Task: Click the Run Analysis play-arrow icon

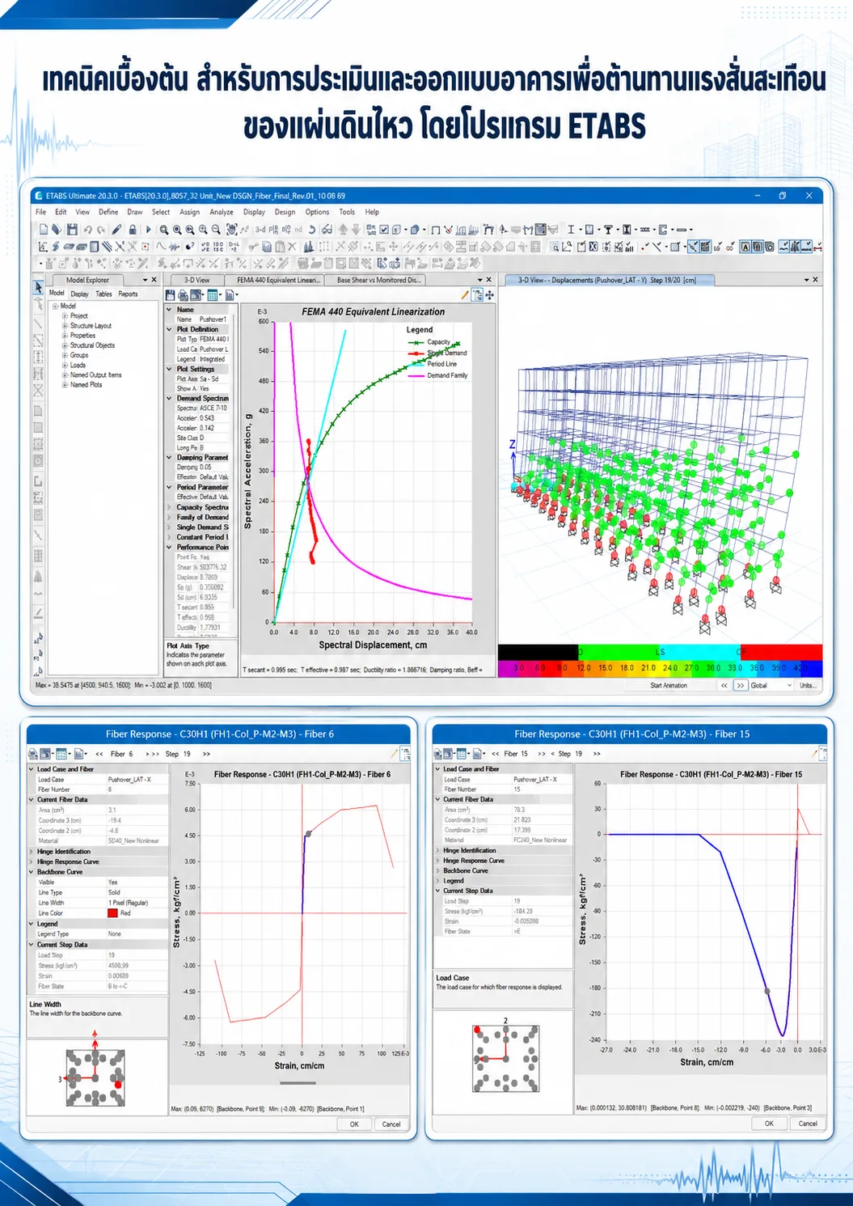Action: tap(148, 230)
